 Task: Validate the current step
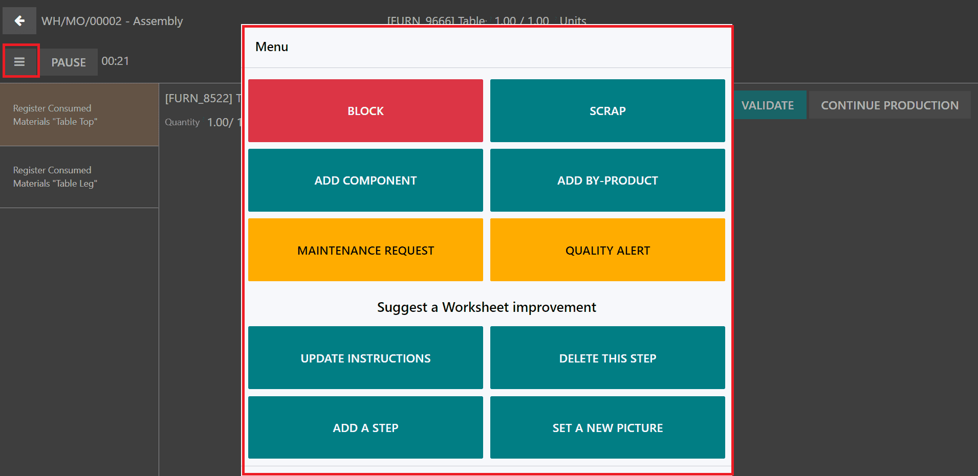pos(767,105)
